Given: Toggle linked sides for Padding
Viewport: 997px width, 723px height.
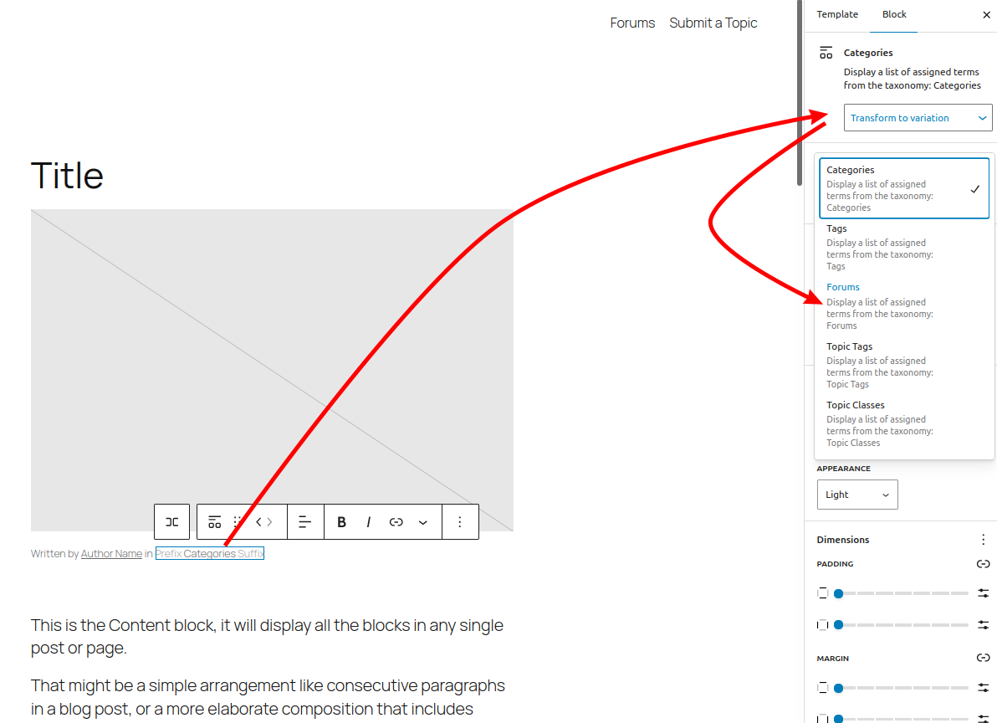Looking at the screenshot, I should (x=983, y=564).
